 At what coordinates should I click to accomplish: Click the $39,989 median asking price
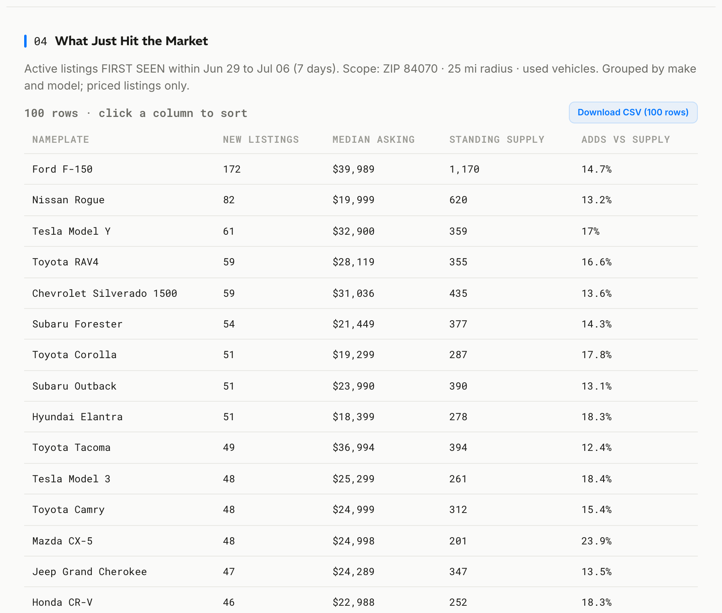353,169
